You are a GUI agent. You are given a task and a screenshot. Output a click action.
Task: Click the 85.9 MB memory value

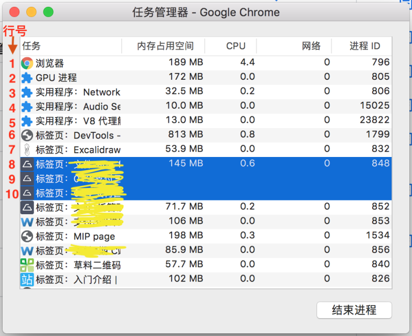tap(184, 250)
